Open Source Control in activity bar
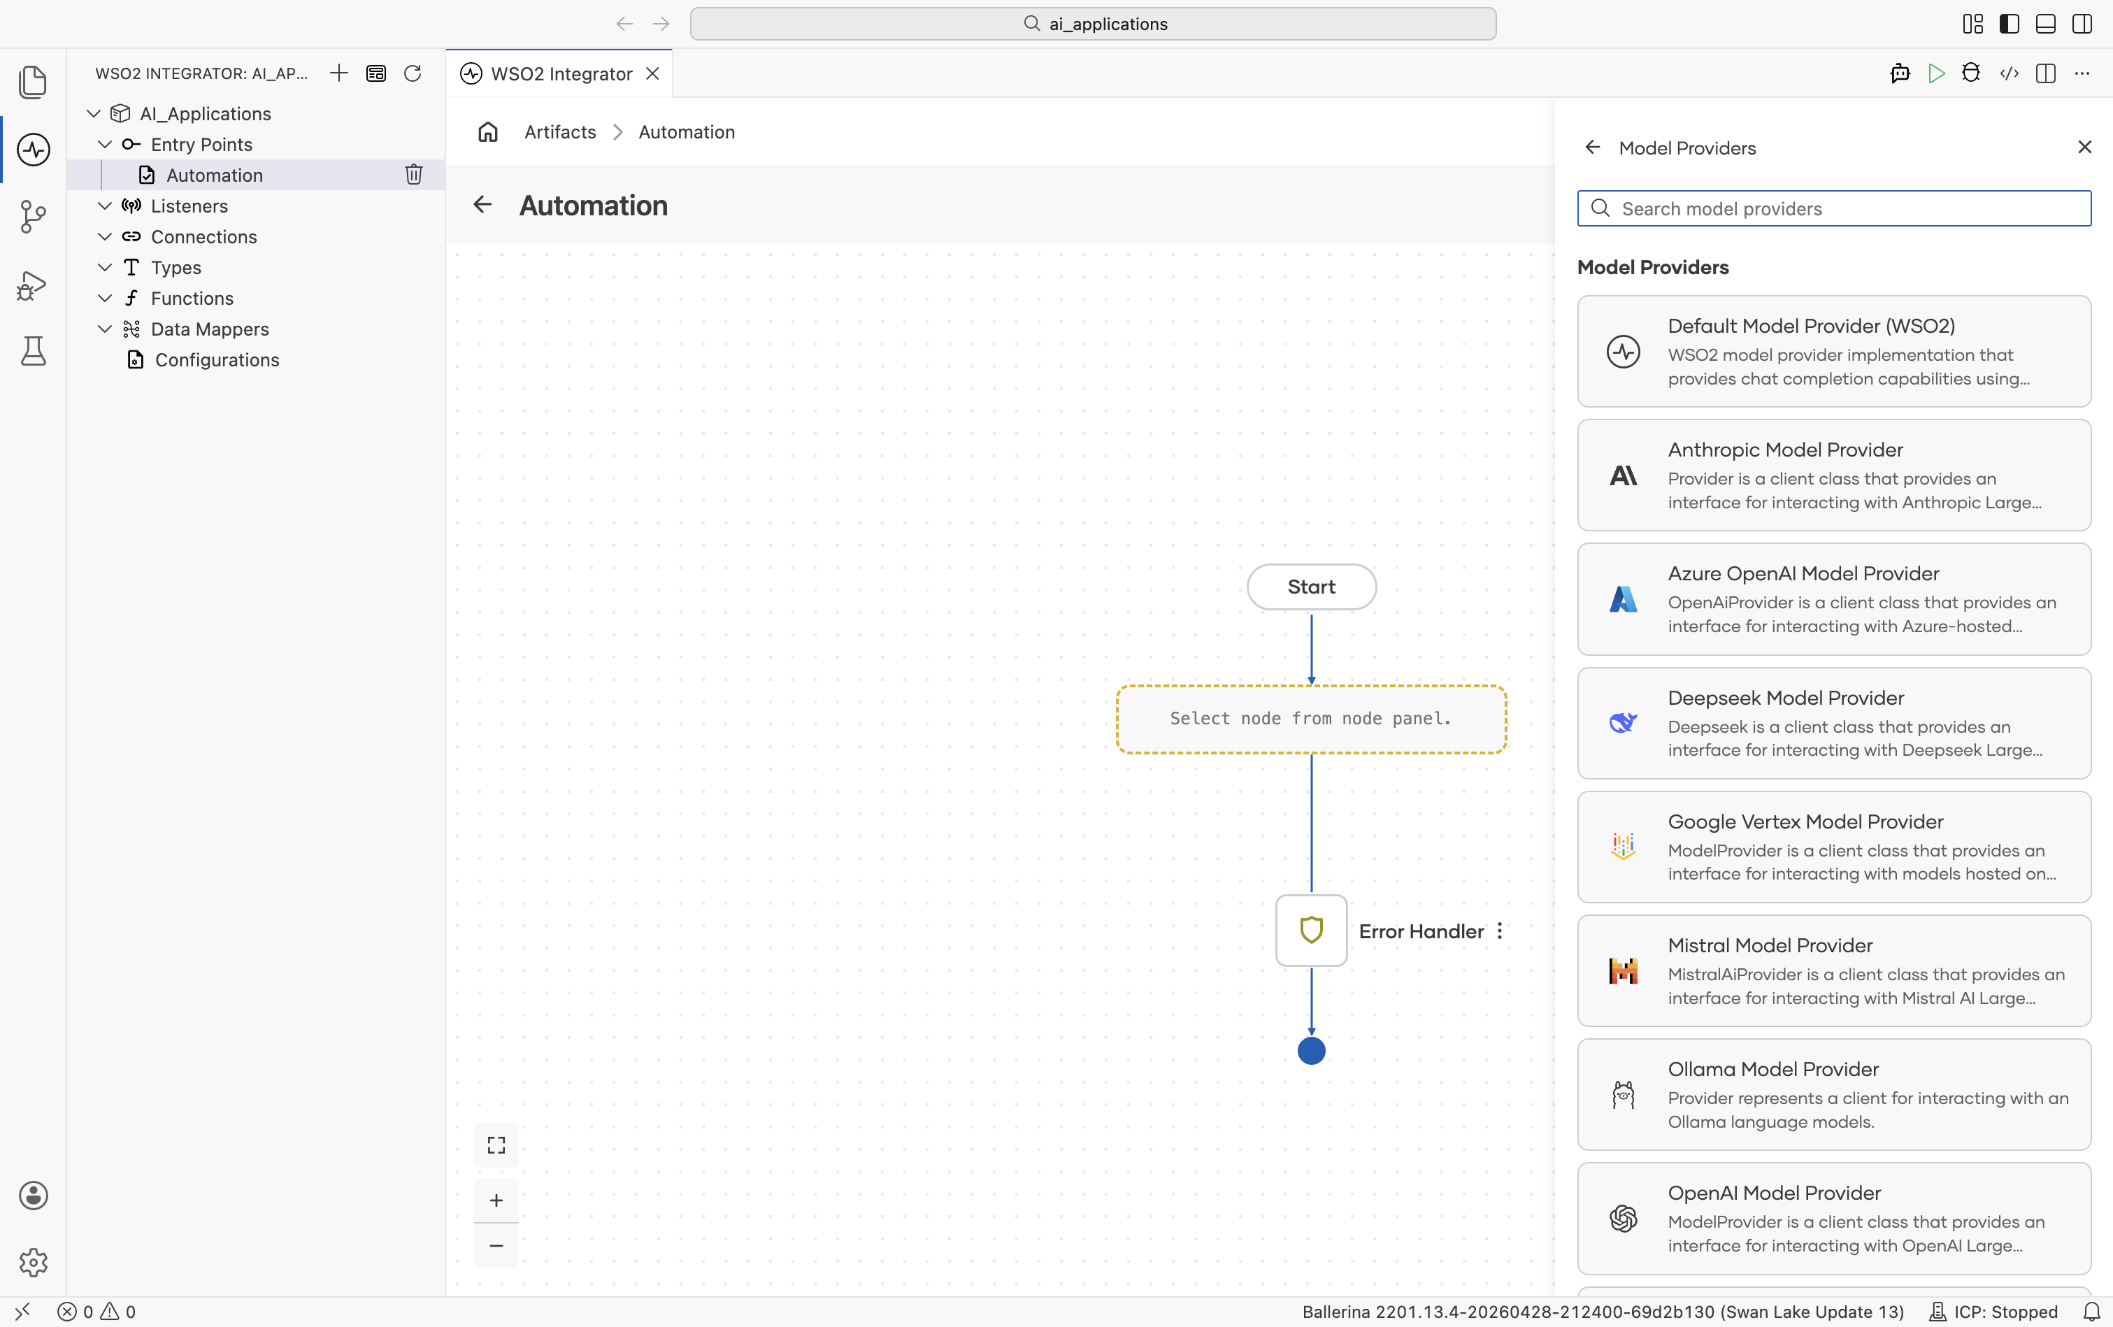The height and width of the screenshot is (1327, 2113). 34,217
